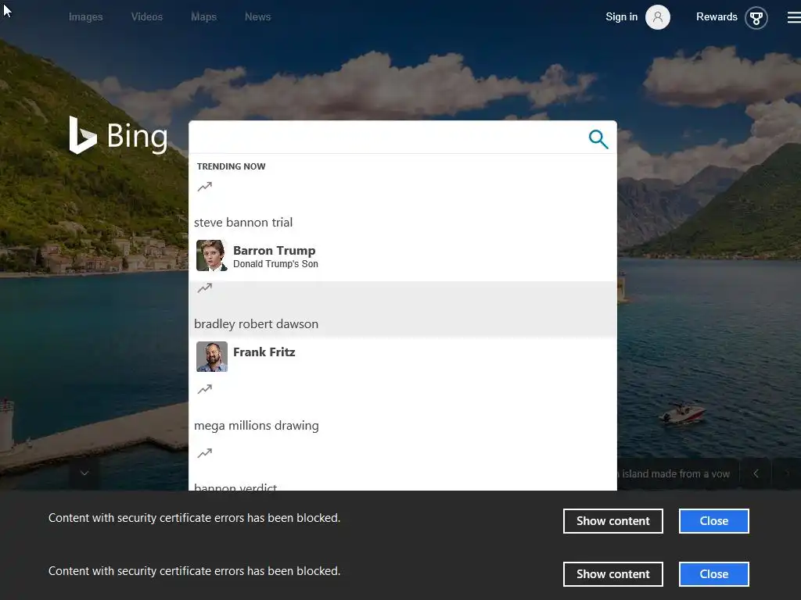This screenshot has height=600, width=801.
Task: Click Donald Trump's Son subtitle
Action: [x=275, y=264]
